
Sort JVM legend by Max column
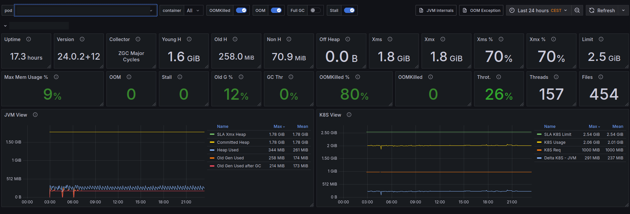(x=279, y=127)
